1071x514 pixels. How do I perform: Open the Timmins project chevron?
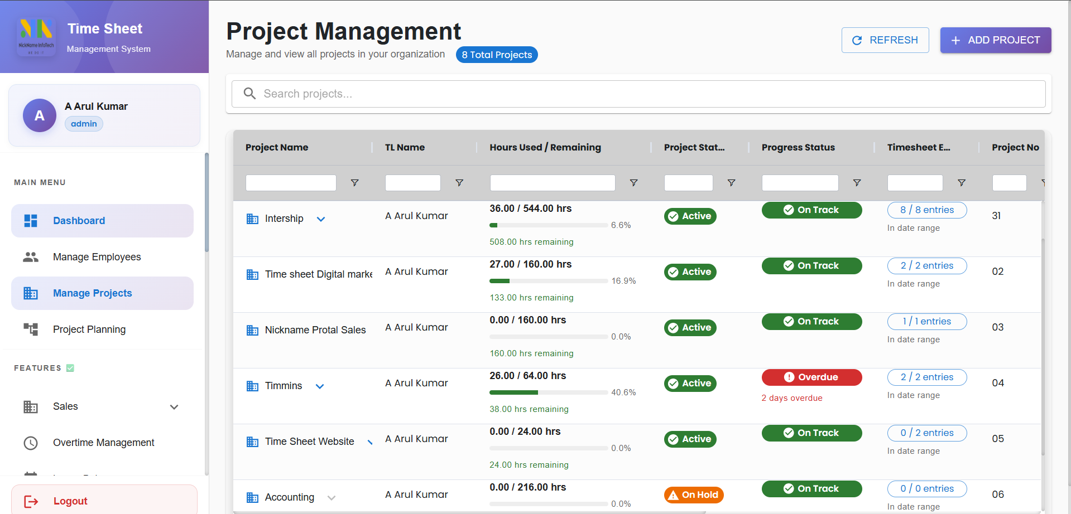pyautogui.click(x=319, y=385)
